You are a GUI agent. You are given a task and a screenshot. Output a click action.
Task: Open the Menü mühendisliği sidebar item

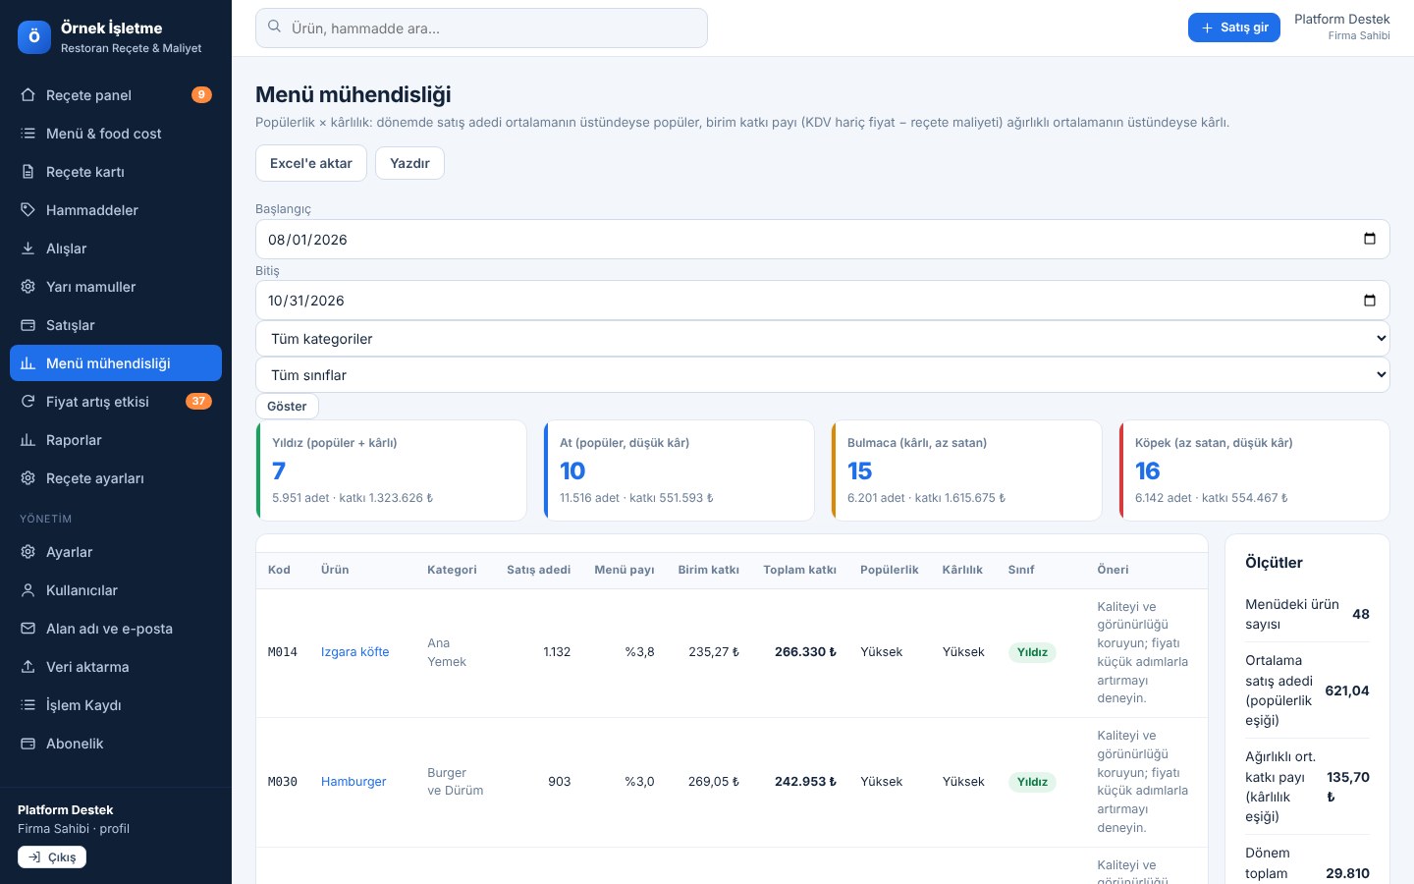(116, 363)
